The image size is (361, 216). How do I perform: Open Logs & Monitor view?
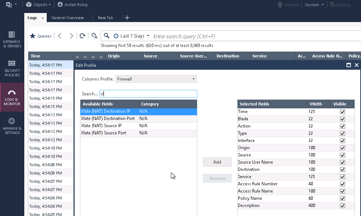click(12, 98)
